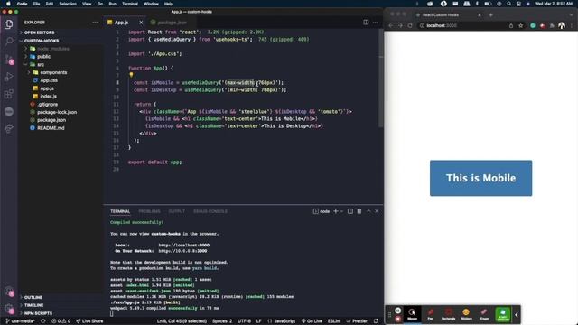
Task: Select the Mouse annotation tool
Action: click(x=412, y=314)
